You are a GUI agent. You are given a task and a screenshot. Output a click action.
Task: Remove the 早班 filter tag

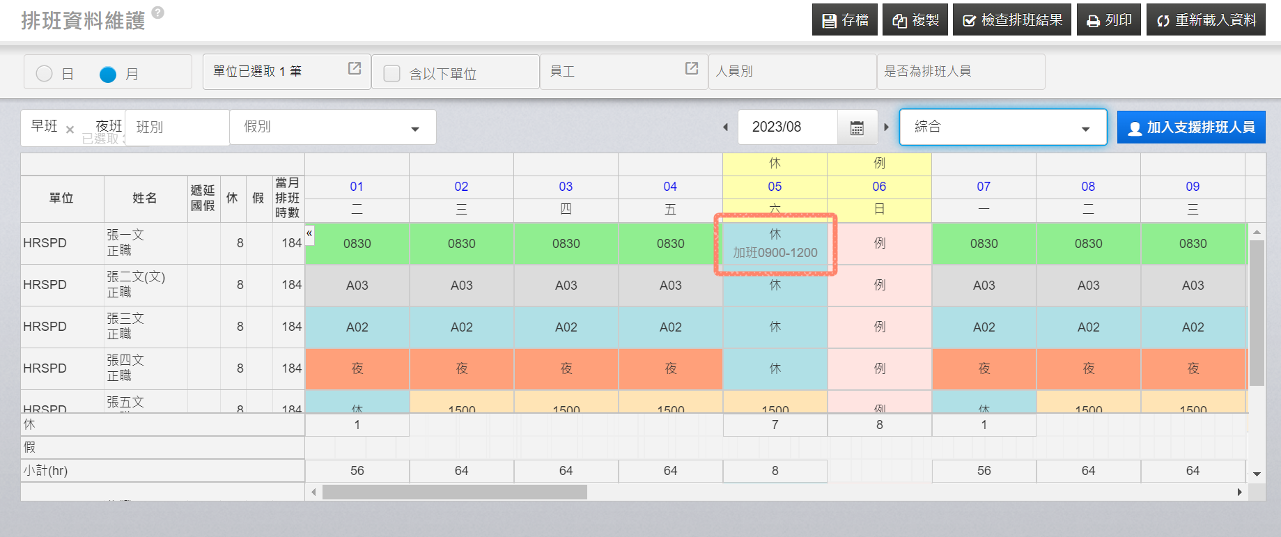[x=70, y=130]
